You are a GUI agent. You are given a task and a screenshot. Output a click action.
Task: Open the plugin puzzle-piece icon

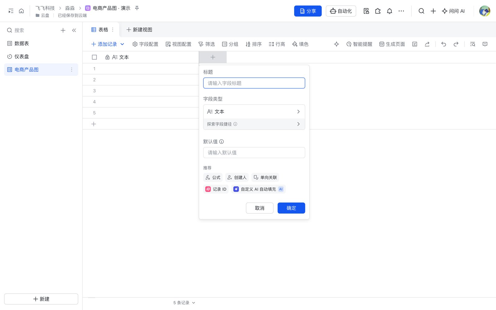point(378,11)
